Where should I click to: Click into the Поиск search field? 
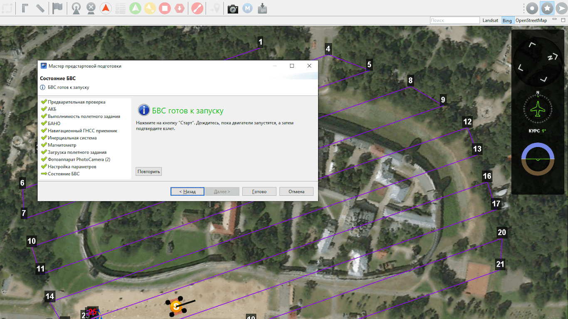pyautogui.click(x=454, y=20)
